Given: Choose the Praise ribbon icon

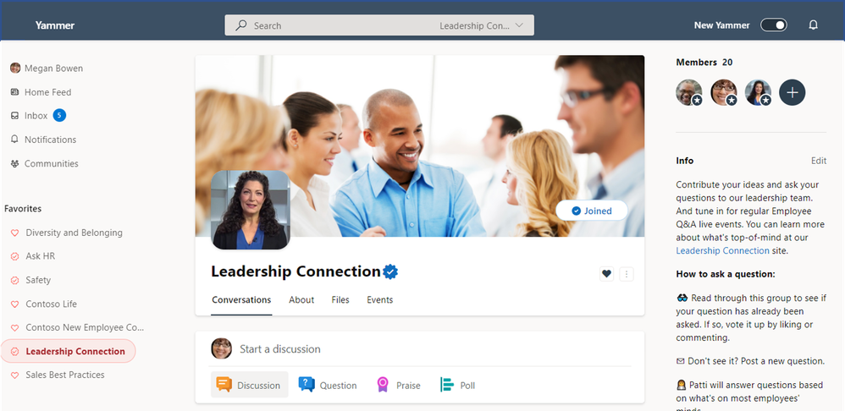Looking at the screenshot, I should click(x=383, y=385).
